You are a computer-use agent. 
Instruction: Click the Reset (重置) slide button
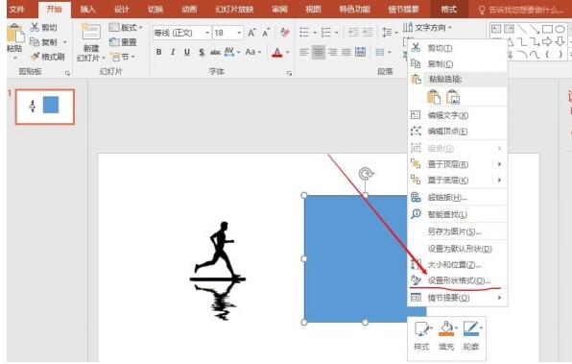click(123, 42)
